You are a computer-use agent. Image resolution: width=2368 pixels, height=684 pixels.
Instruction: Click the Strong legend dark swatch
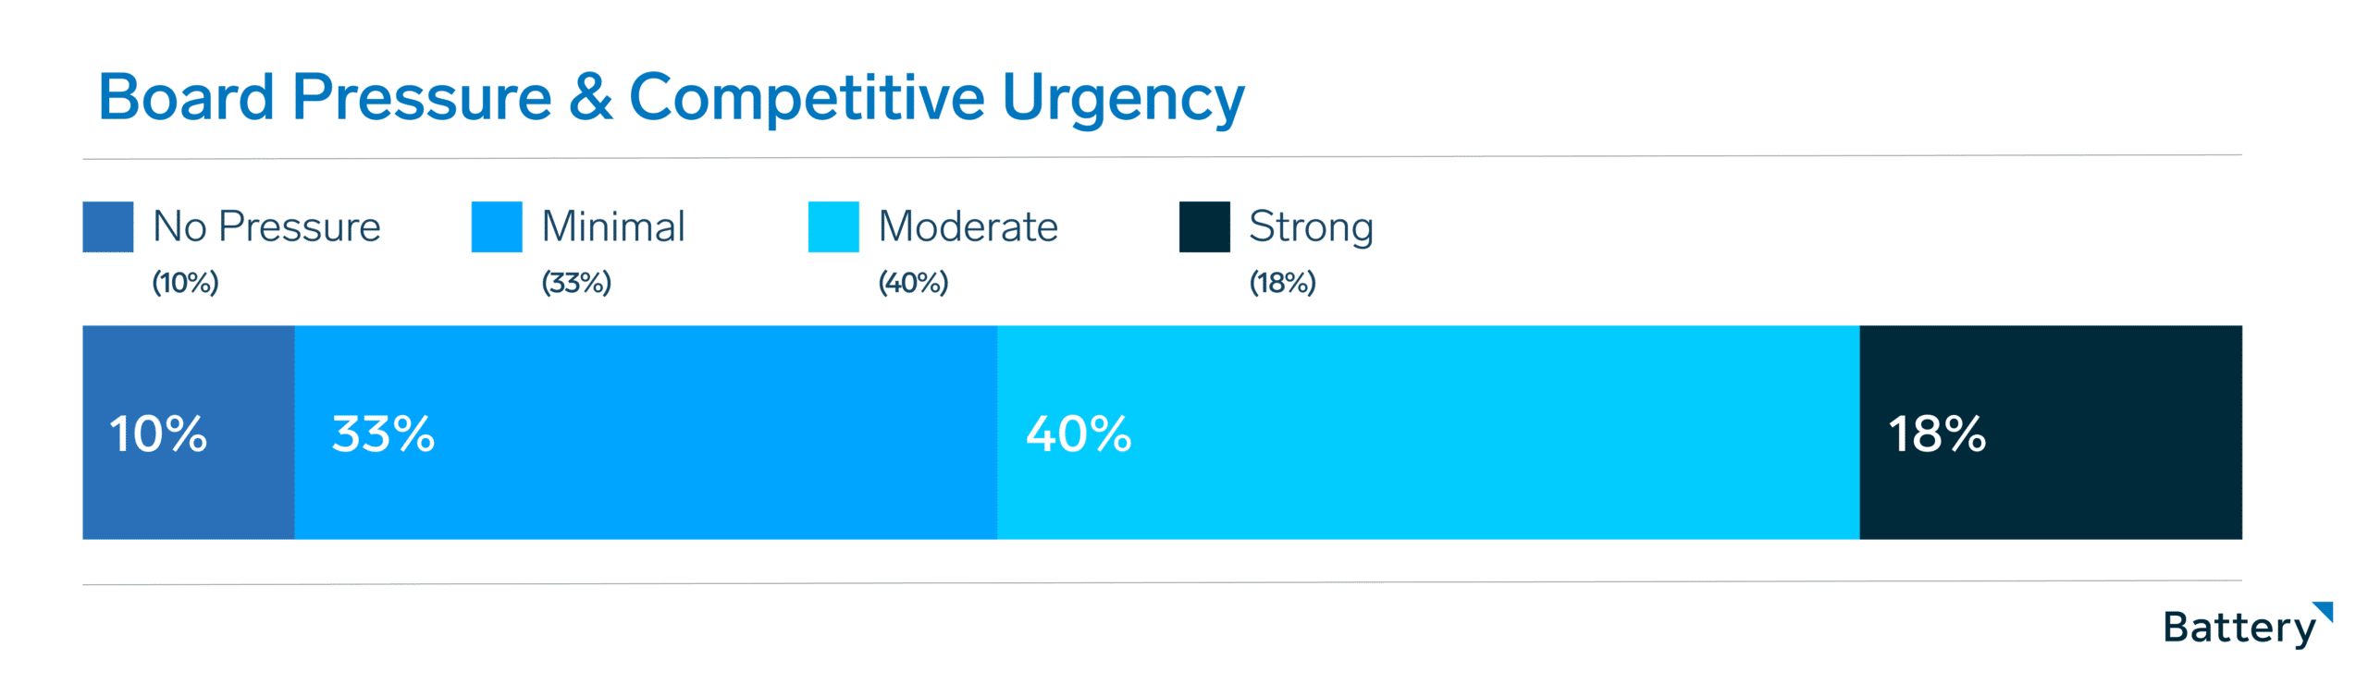point(1203,226)
